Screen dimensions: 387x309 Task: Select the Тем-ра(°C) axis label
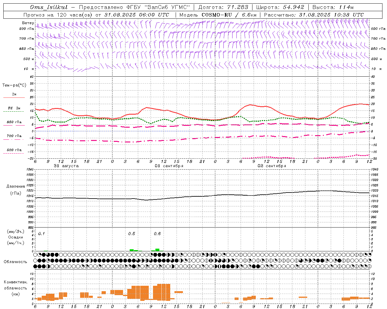tap(14, 85)
